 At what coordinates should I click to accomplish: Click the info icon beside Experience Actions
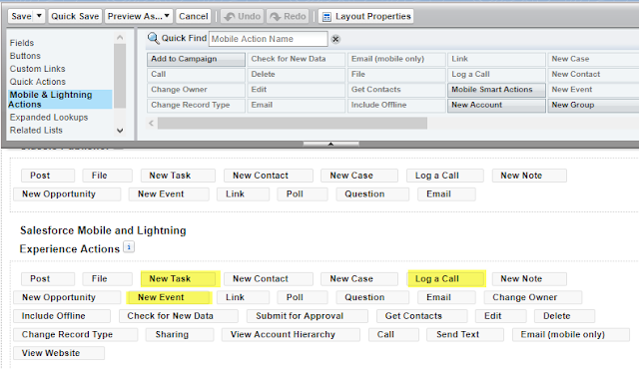tap(129, 247)
